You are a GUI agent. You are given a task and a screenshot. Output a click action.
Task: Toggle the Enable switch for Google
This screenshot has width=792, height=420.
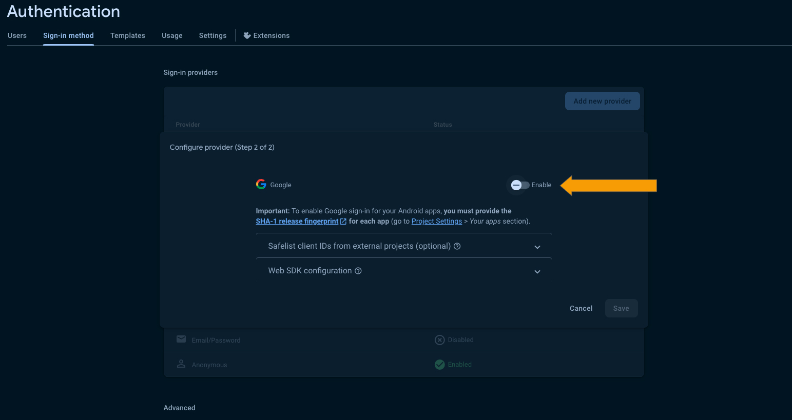(x=520, y=185)
